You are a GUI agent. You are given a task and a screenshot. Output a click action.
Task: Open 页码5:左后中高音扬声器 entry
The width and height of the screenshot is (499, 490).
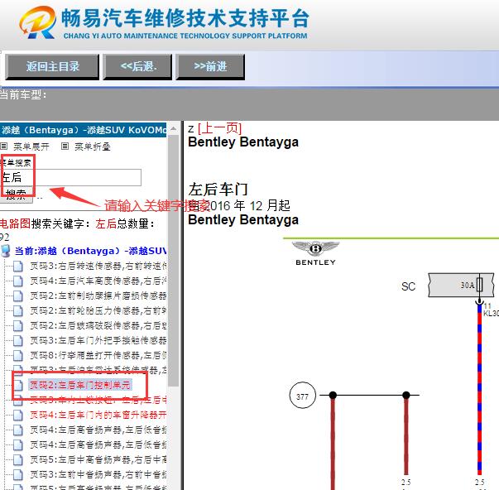98,459
